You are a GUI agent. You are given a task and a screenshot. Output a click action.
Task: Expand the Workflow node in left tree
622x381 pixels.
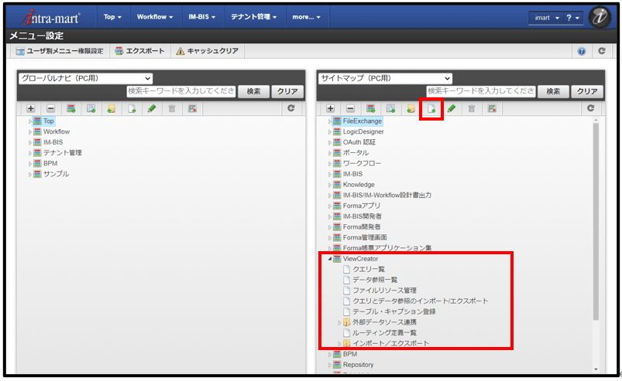pos(29,131)
